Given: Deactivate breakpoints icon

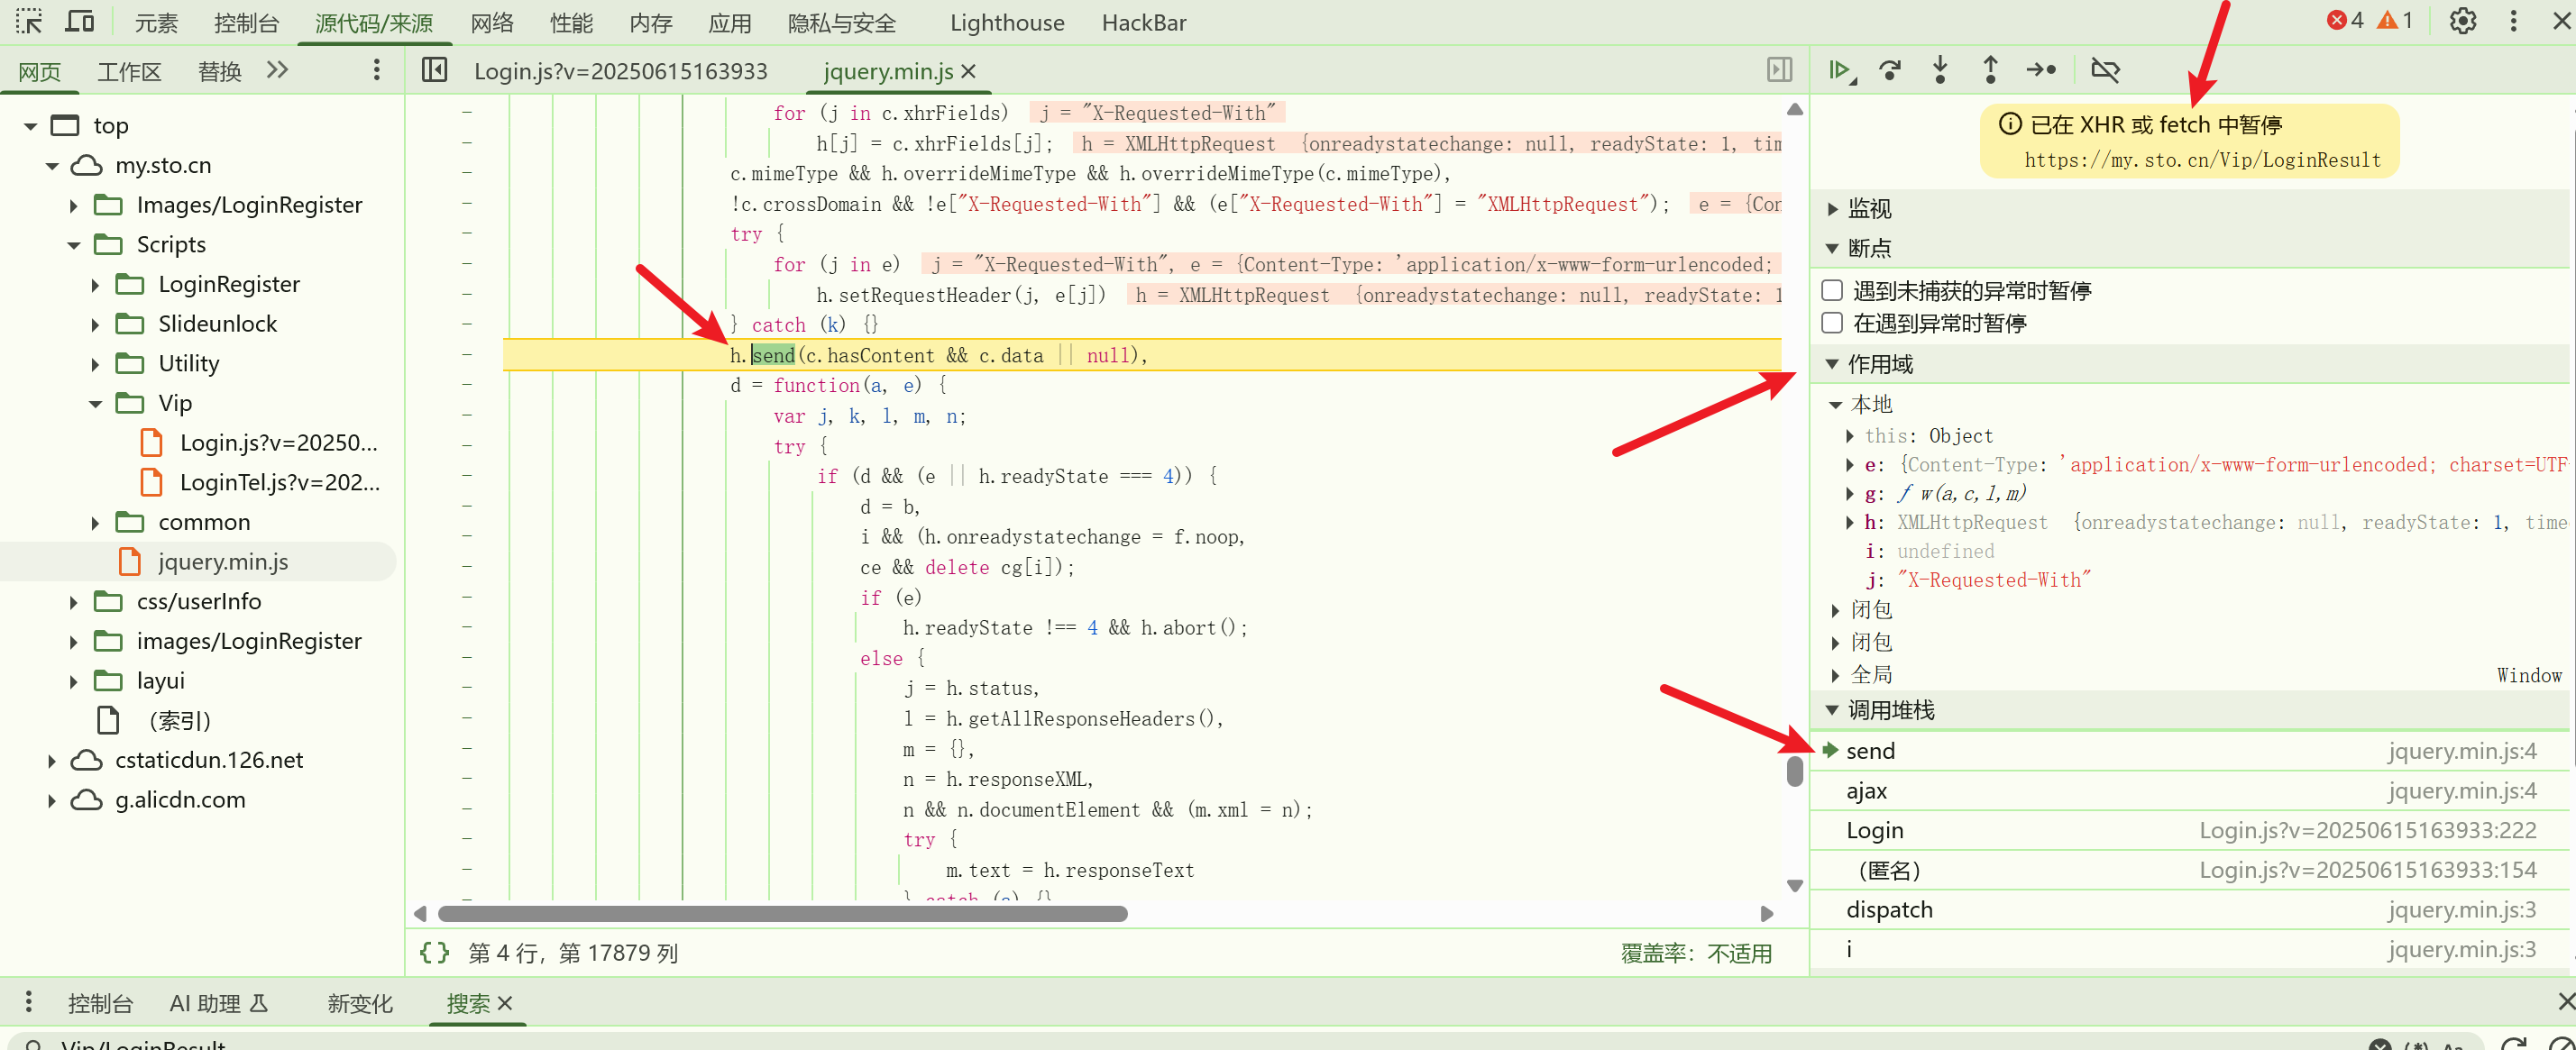Looking at the screenshot, I should [x=2105, y=70].
